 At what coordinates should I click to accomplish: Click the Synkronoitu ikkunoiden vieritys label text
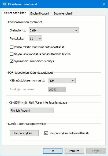click(34, 61)
